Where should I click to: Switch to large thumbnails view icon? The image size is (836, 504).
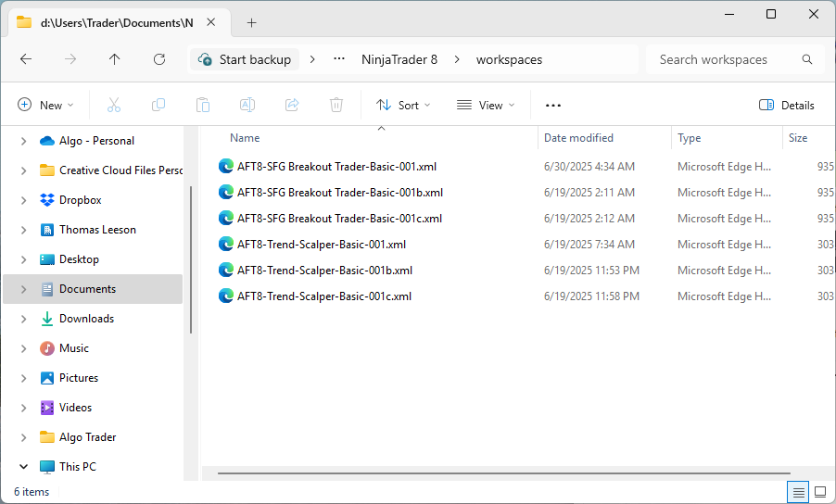click(x=820, y=492)
